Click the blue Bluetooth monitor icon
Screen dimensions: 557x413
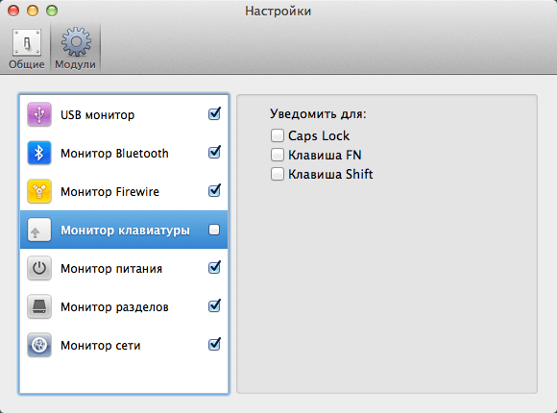point(39,153)
